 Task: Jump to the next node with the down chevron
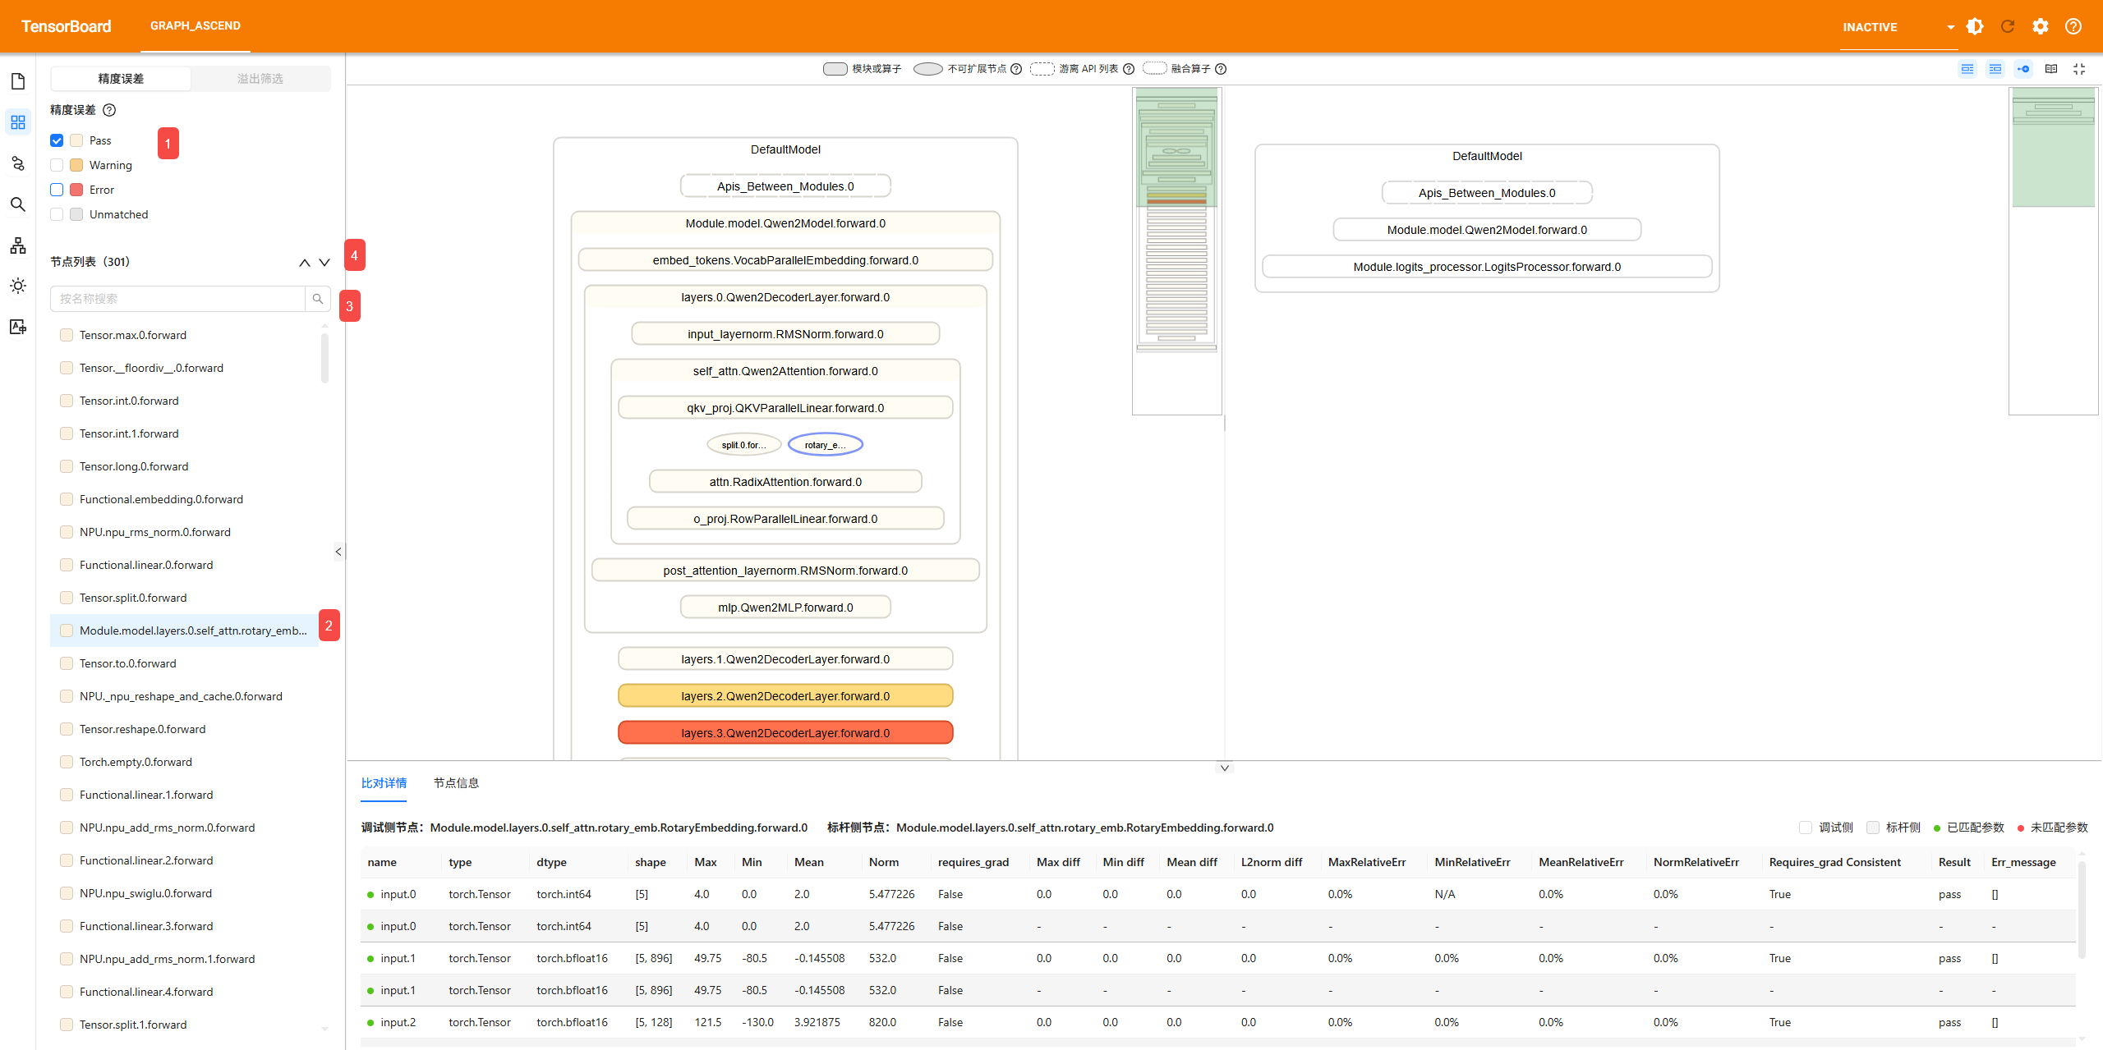tap(324, 263)
